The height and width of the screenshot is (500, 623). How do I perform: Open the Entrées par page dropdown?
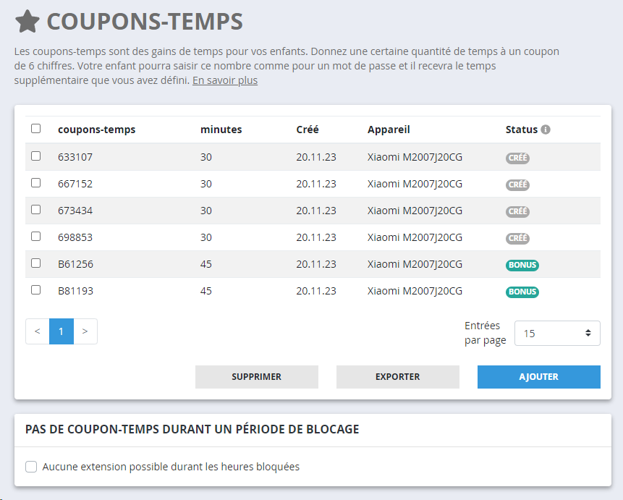pyautogui.click(x=557, y=333)
